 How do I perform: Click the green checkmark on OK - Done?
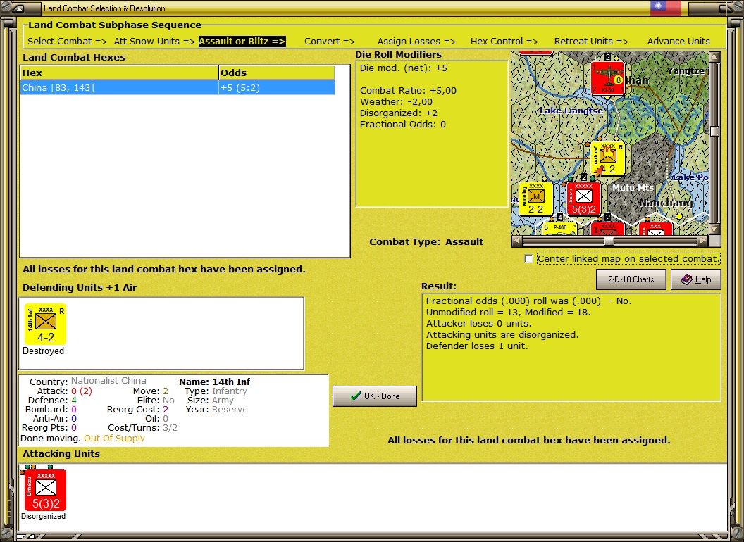click(x=355, y=396)
